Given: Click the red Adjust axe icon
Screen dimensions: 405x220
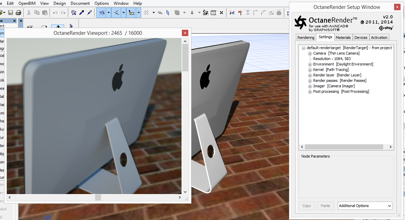Looking at the screenshot, I should tap(240, 13).
